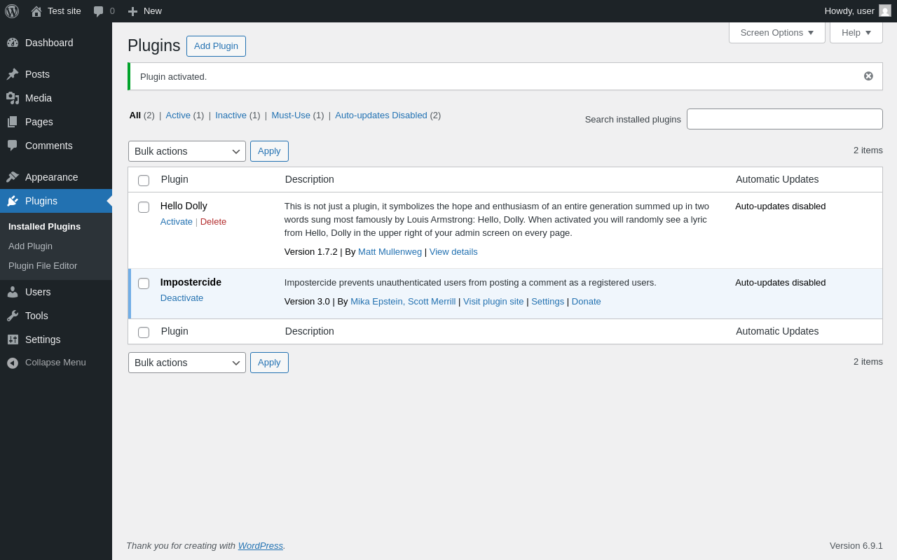Filter plugins by the Inactive tab
Viewport: 897px width, 560px height.
coord(231,115)
